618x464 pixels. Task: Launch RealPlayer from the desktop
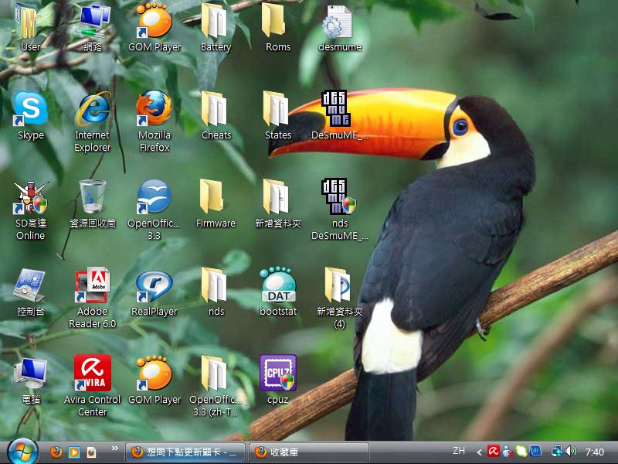pos(154,285)
